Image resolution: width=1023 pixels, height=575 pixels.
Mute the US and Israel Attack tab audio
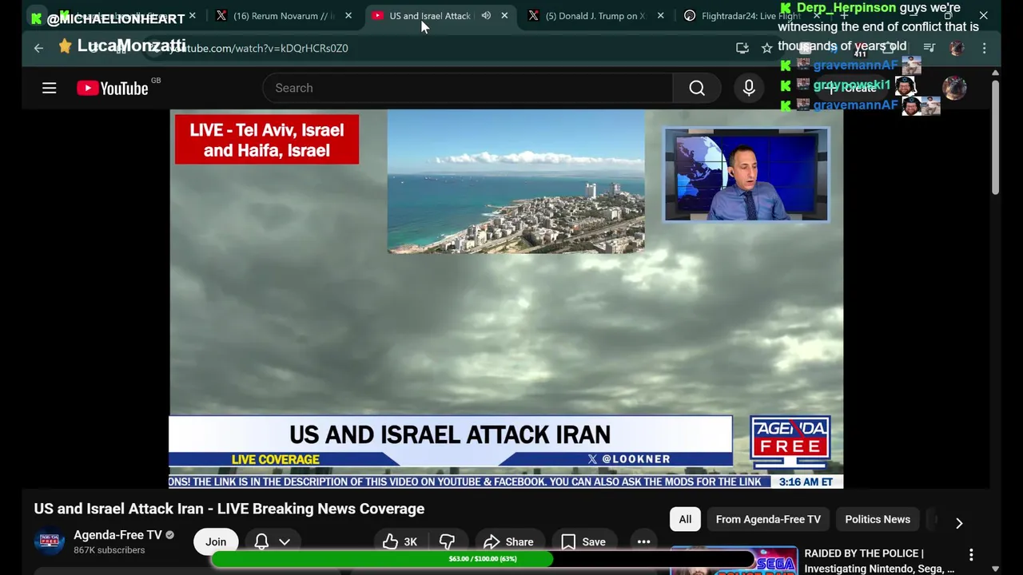(x=486, y=16)
